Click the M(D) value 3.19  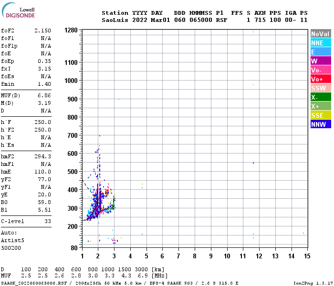44,103
